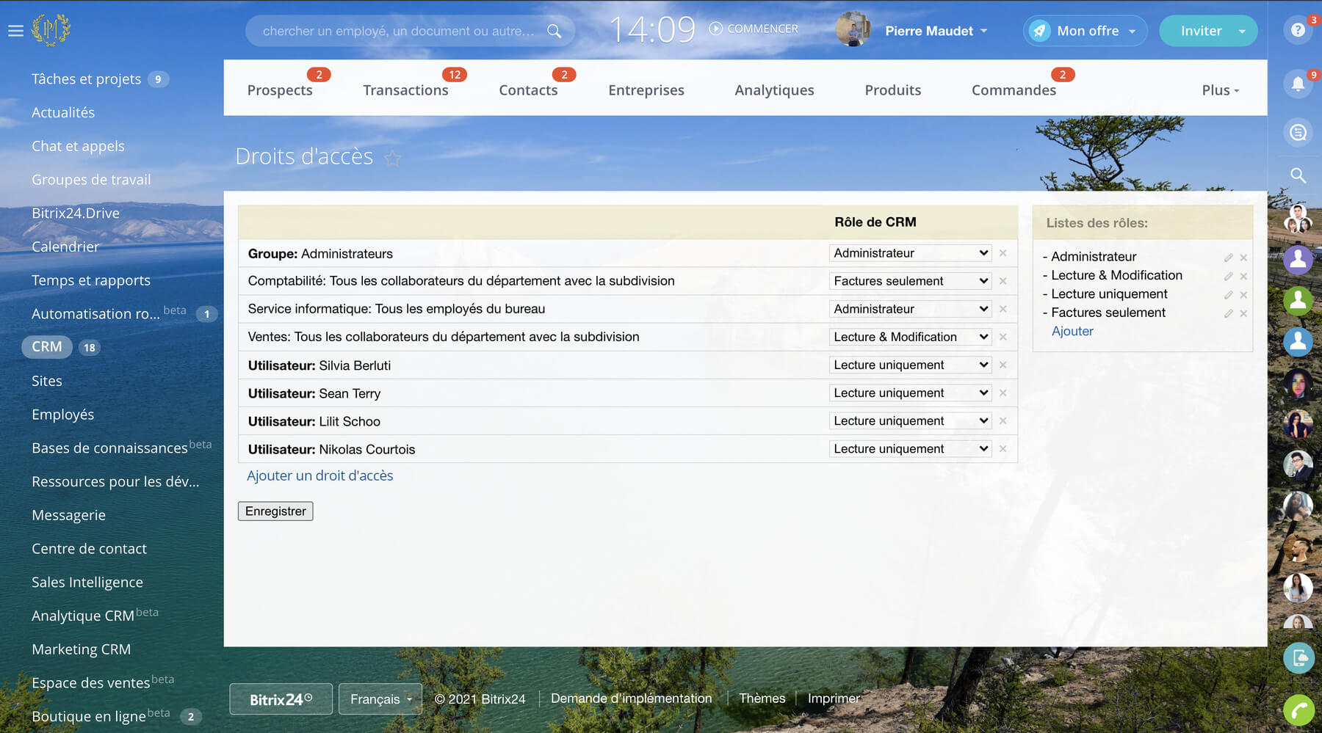This screenshot has width=1322, height=733.
Task: Click the Mon offre button
Action: pyautogui.click(x=1085, y=31)
